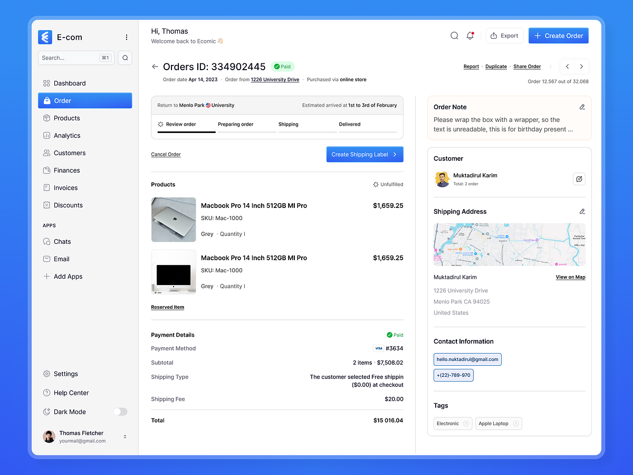Expand the Thomas Fletcher account dropdown
633x475 pixels.
point(124,436)
